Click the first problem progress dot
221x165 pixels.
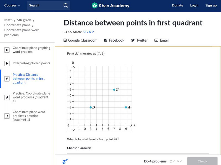(x=171, y=161)
